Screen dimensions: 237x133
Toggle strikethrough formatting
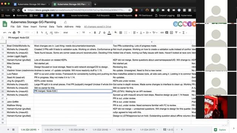104,33
